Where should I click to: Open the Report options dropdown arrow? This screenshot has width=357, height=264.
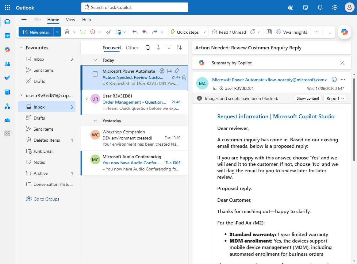coord(100,32)
